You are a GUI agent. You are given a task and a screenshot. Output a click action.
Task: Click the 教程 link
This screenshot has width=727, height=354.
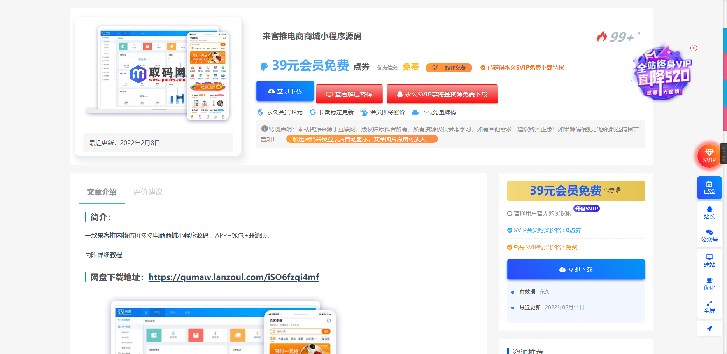[116, 255]
